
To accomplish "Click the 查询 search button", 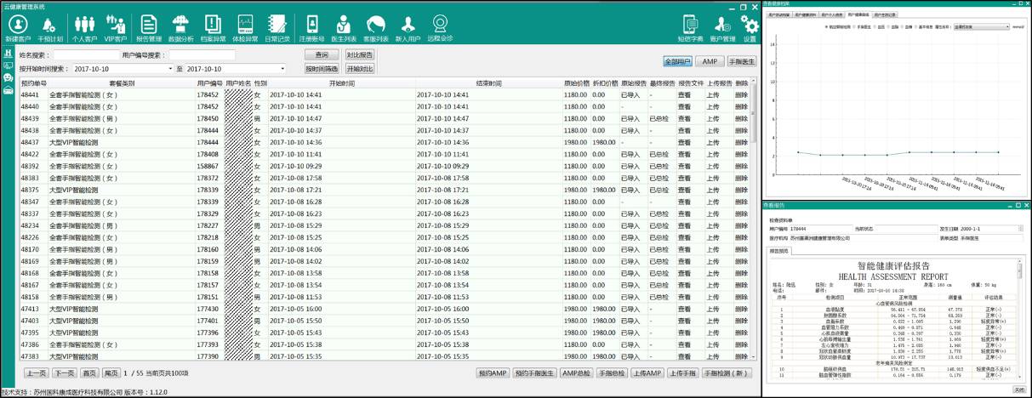I will coord(321,54).
